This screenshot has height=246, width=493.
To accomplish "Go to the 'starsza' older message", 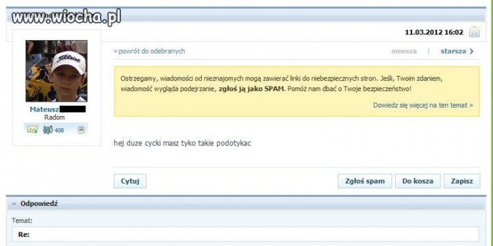I will [x=457, y=51].
